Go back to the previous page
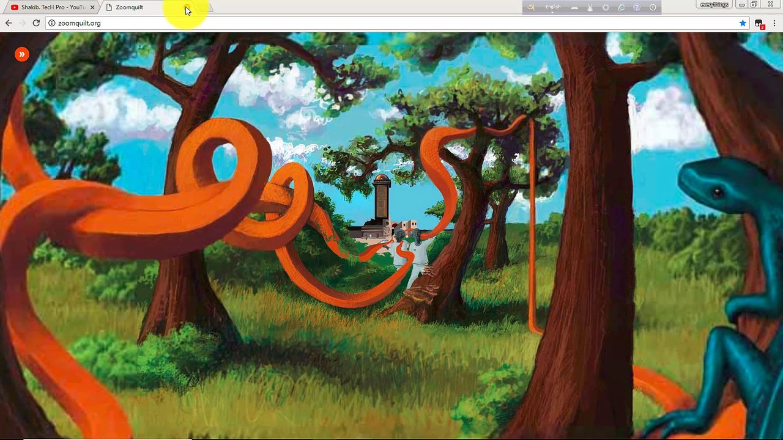The height and width of the screenshot is (440, 783). point(9,23)
